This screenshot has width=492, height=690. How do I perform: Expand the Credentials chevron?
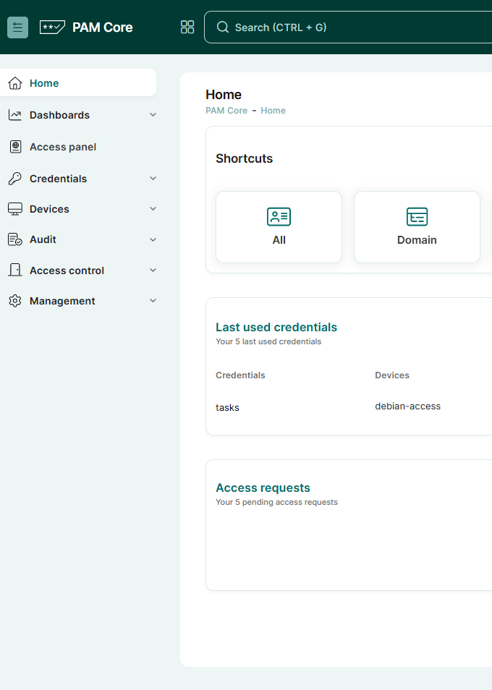[153, 179]
